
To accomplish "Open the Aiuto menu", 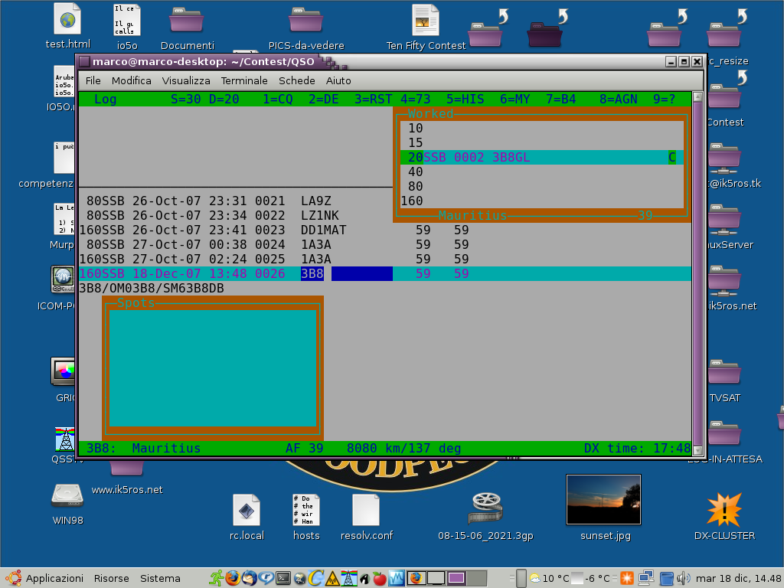I will pyautogui.click(x=338, y=80).
